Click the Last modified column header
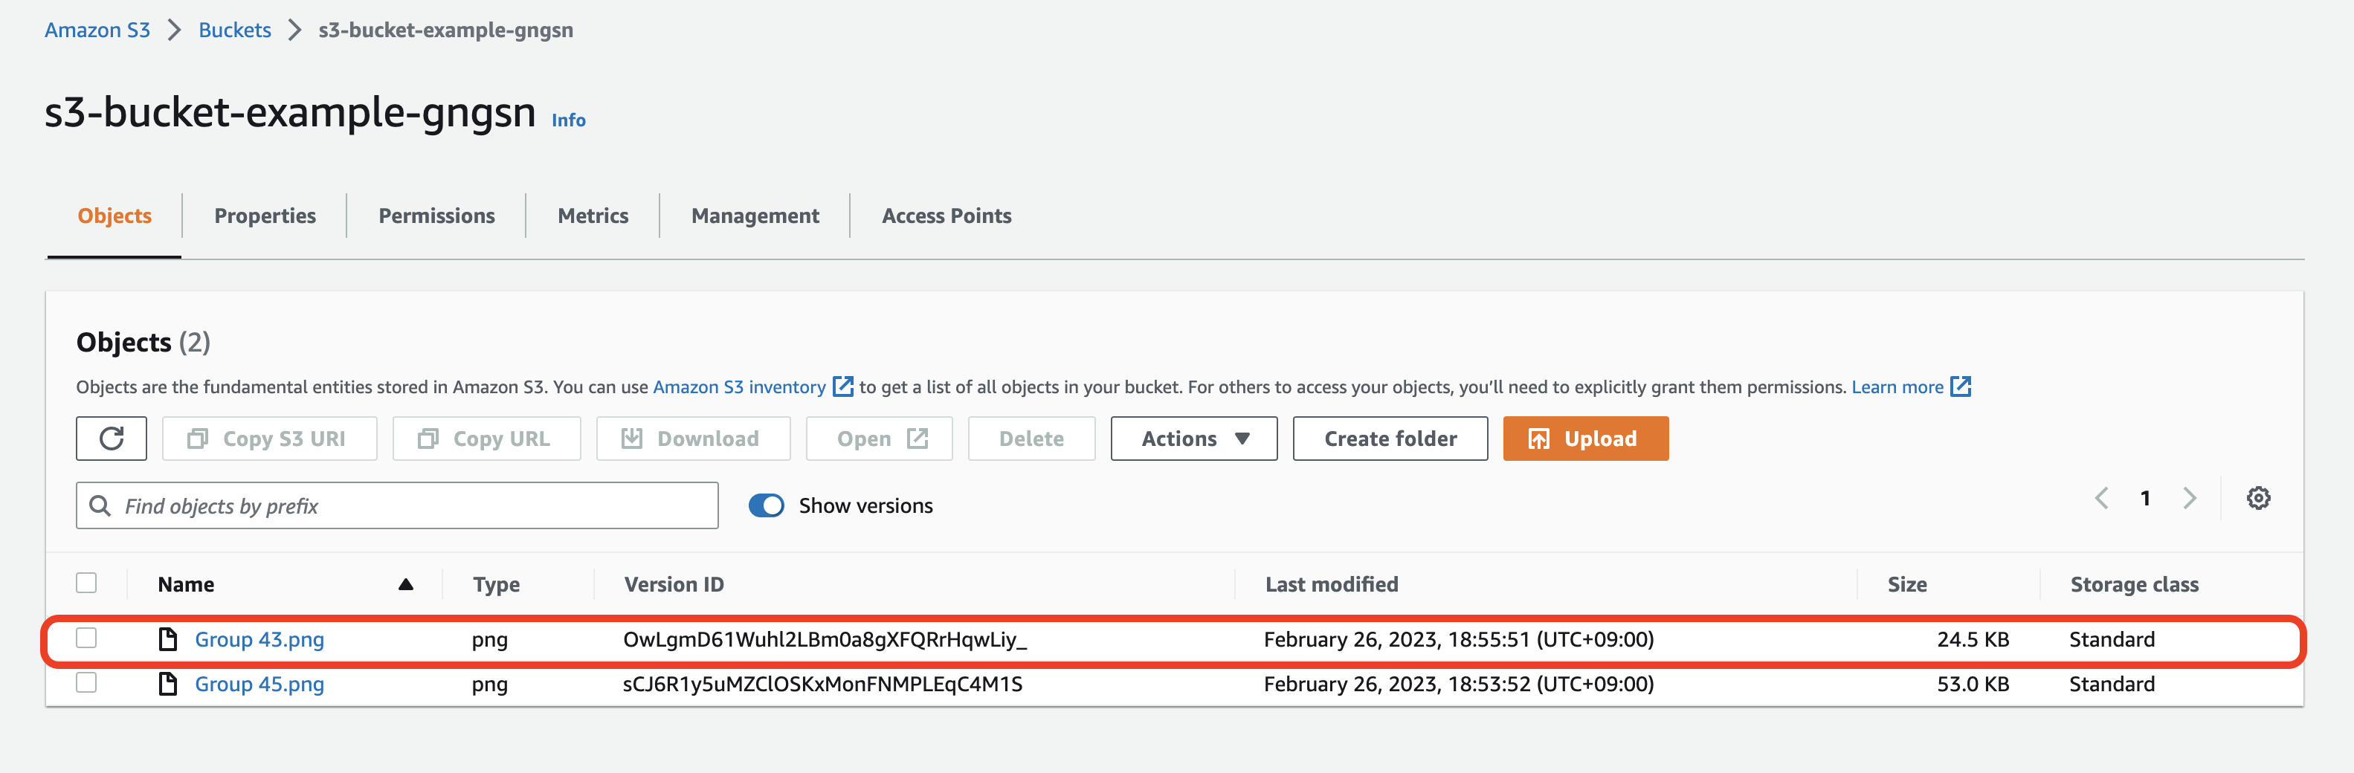 click(x=1332, y=585)
